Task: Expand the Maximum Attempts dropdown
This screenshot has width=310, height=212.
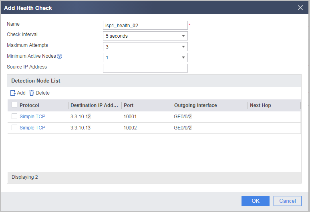Action: click(x=145, y=47)
